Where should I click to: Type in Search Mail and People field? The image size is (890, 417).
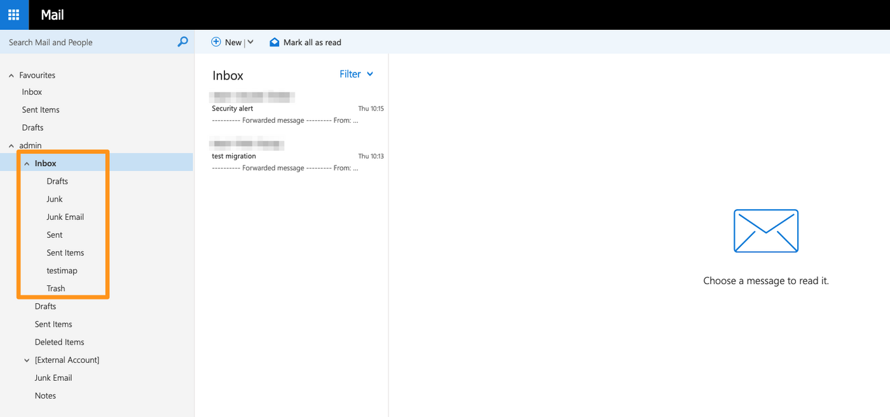[x=89, y=42]
